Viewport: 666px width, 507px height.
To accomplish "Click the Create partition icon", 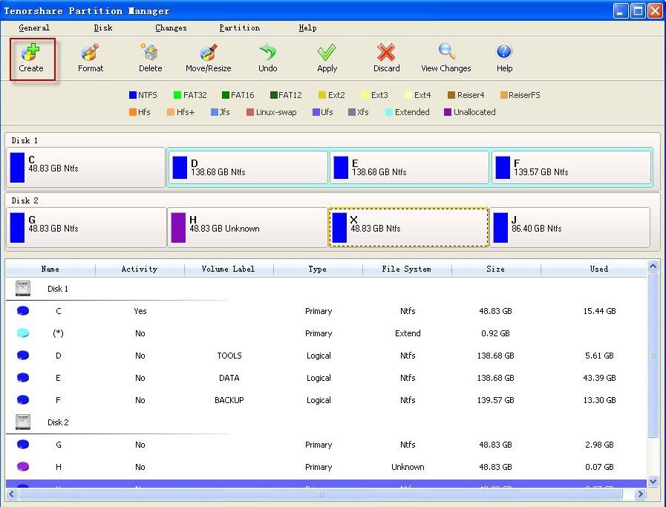I will point(30,52).
